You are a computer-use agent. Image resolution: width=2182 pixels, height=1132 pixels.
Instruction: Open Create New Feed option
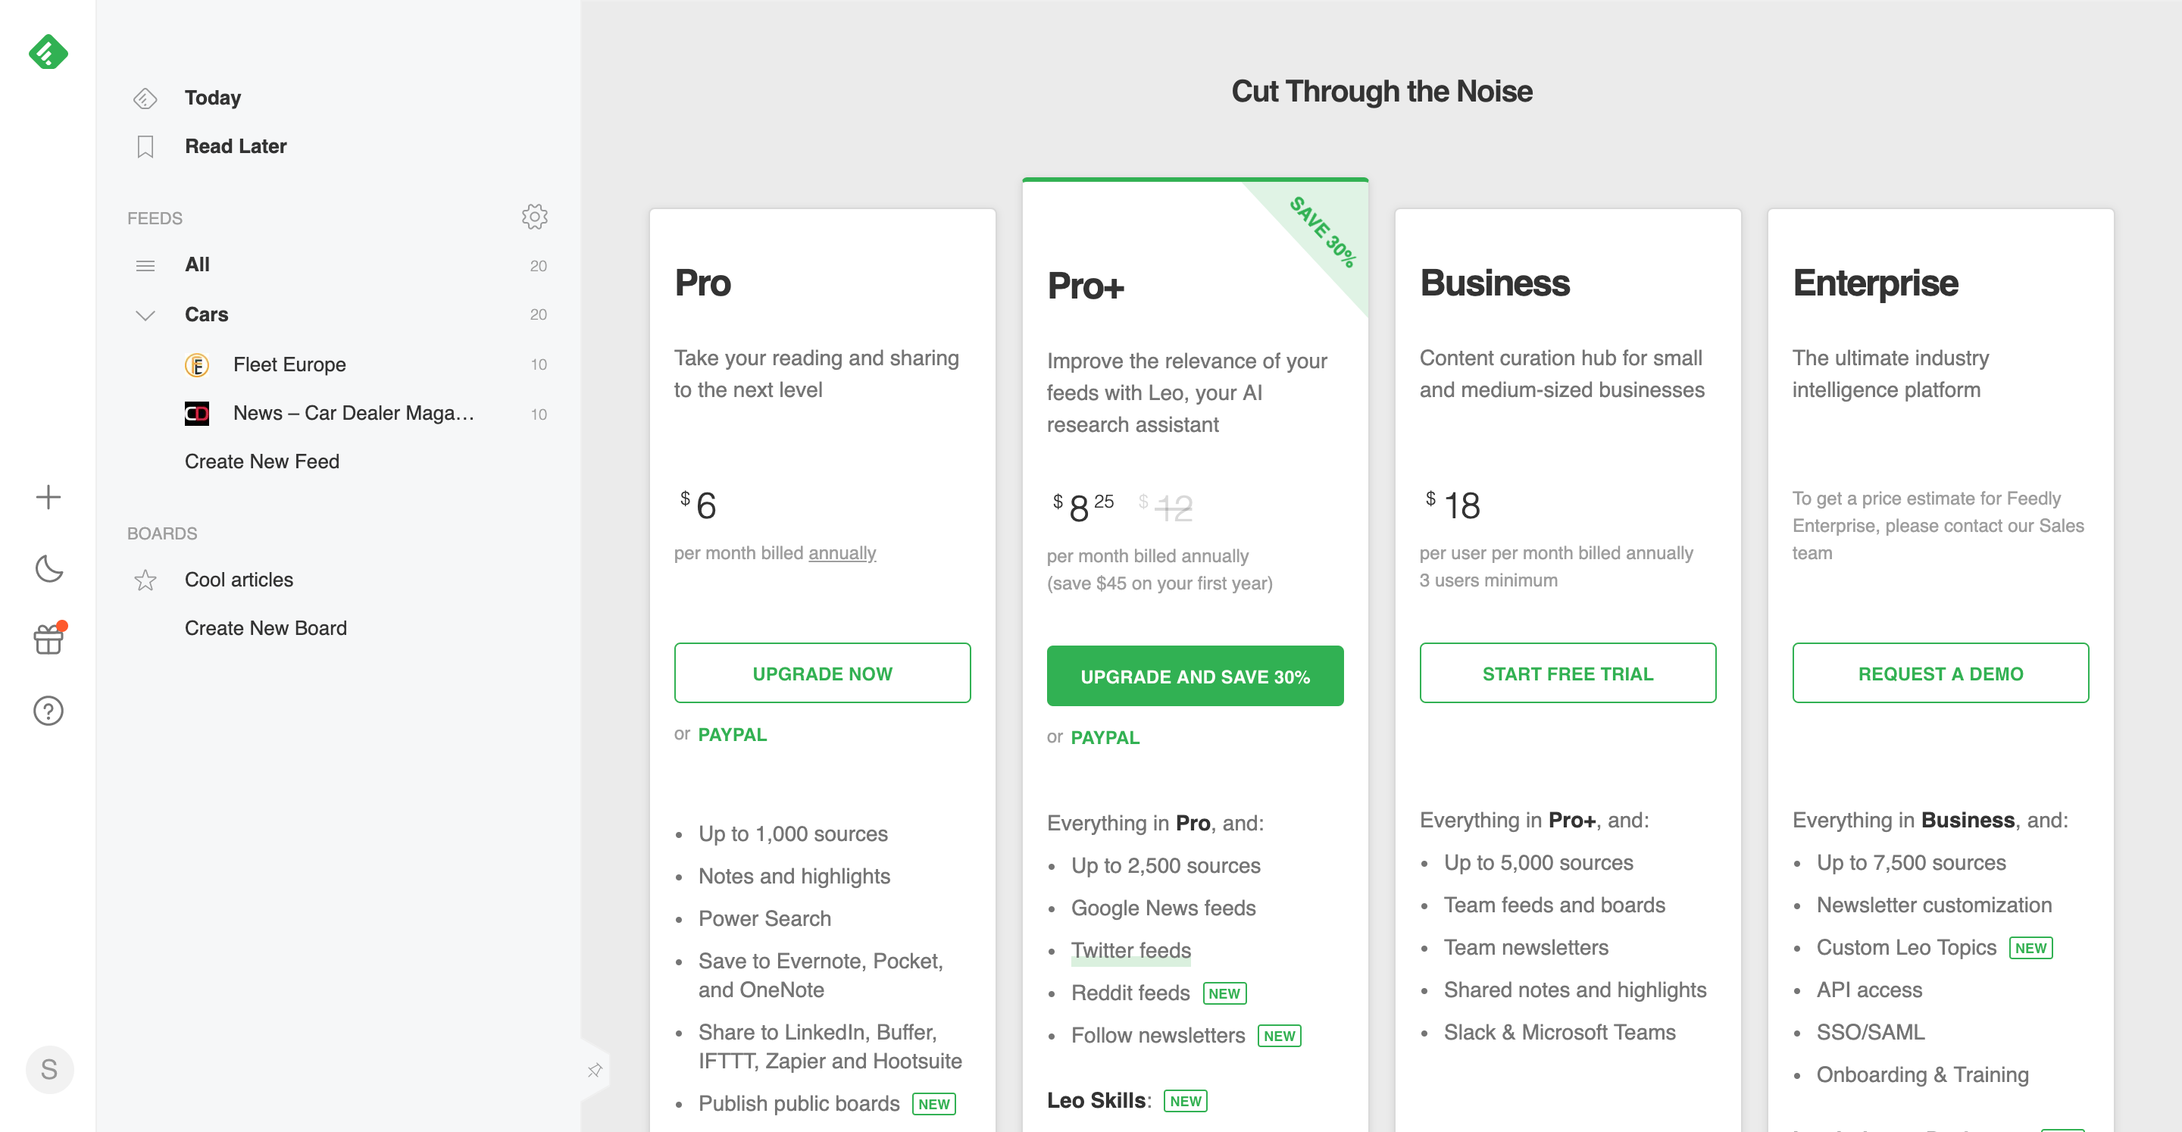[x=261, y=462]
